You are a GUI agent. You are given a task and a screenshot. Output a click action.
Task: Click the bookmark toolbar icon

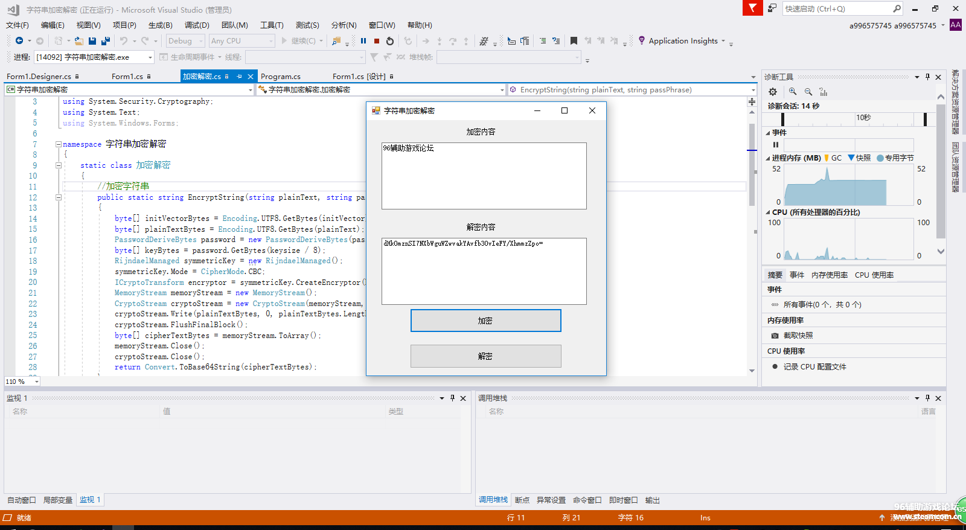tap(574, 41)
